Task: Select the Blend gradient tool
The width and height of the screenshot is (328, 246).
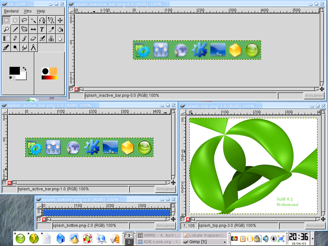Action: point(6,38)
